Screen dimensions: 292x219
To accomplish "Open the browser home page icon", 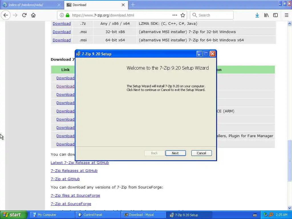I will [33, 15].
